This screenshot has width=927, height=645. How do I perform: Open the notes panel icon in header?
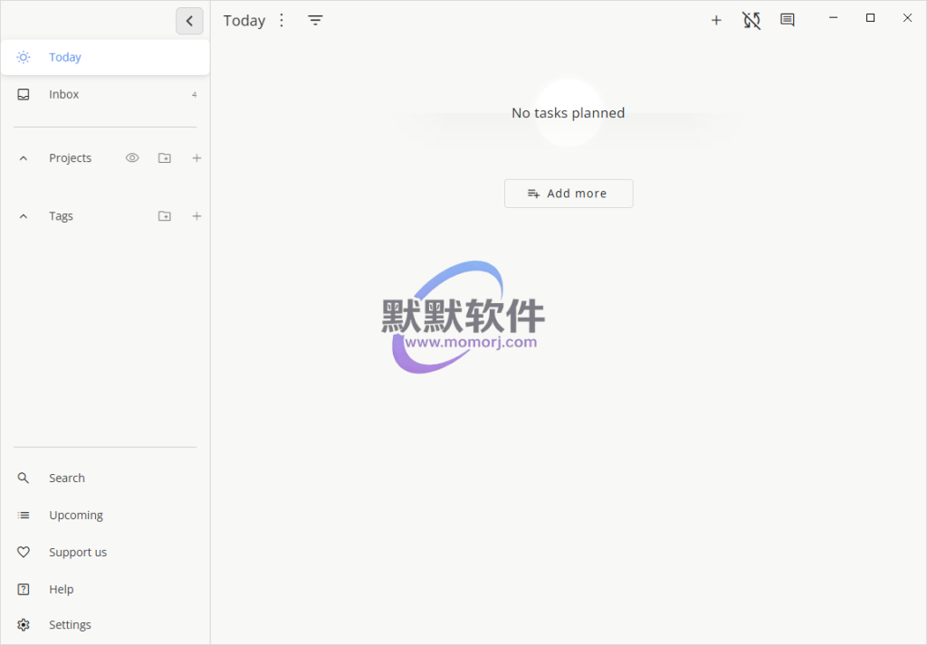tap(788, 20)
